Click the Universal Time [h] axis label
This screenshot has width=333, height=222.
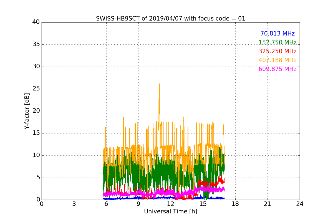click(170, 211)
